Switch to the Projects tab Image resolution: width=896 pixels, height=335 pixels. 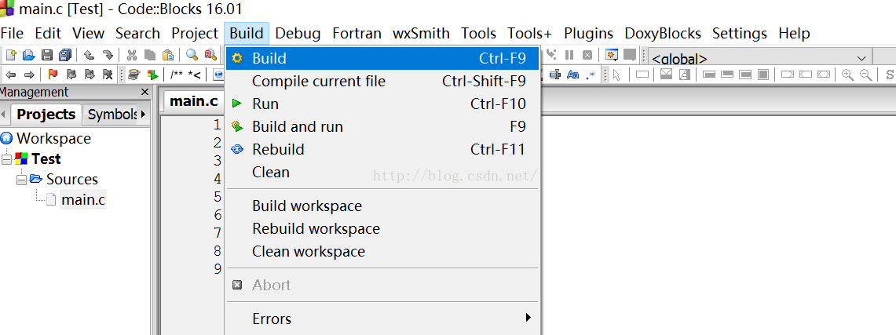46,114
